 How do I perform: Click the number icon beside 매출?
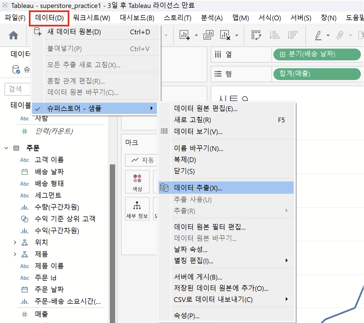(24, 314)
